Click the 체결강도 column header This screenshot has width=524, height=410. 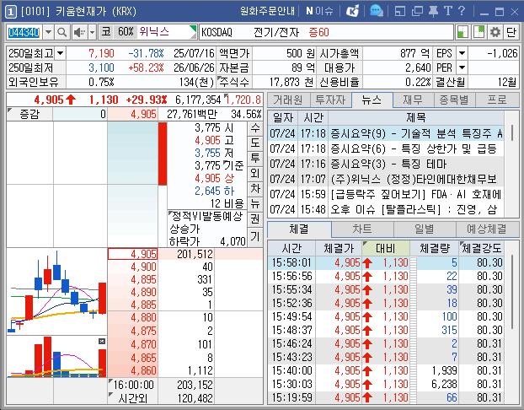pos(481,248)
